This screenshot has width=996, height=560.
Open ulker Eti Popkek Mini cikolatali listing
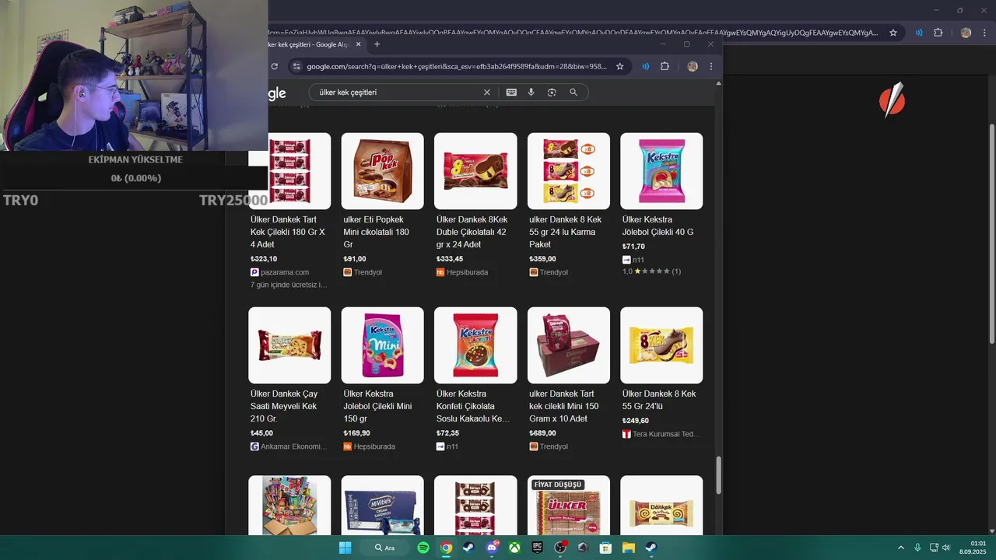[x=377, y=232]
